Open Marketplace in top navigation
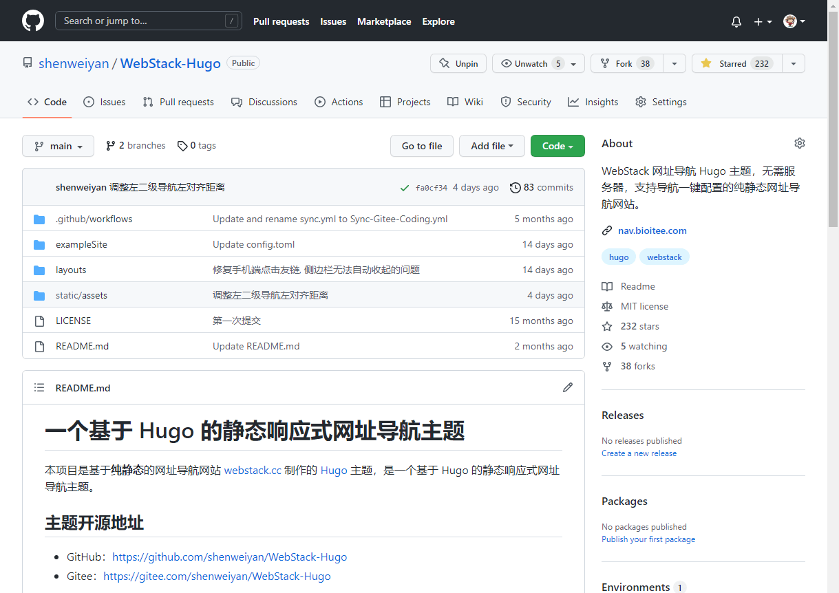839x593 pixels. pyautogui.click(x=384, y=21)
